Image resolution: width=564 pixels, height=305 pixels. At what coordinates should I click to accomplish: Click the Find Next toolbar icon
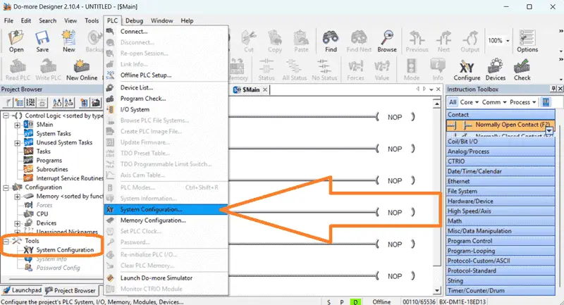click(x=359, y=42)
